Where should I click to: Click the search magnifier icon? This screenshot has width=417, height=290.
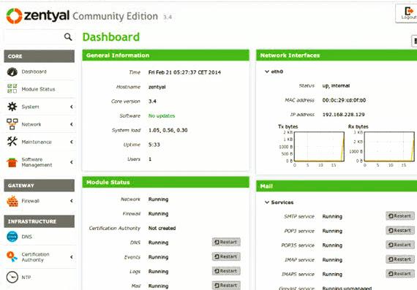[68, 37]
